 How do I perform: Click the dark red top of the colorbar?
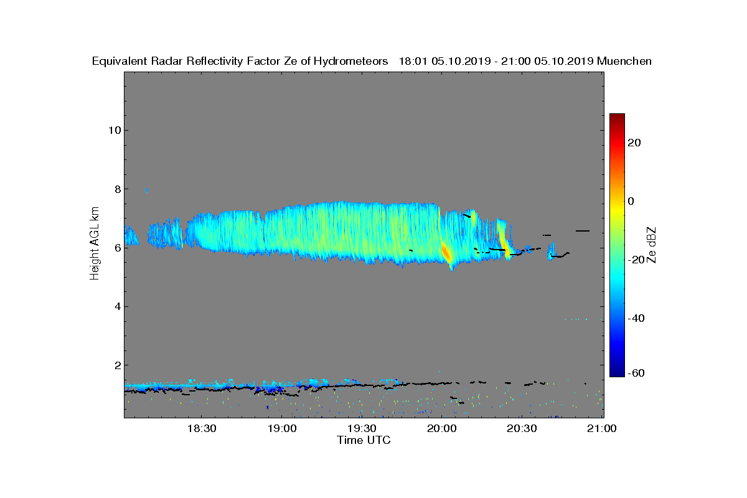(x=617, y=117)
